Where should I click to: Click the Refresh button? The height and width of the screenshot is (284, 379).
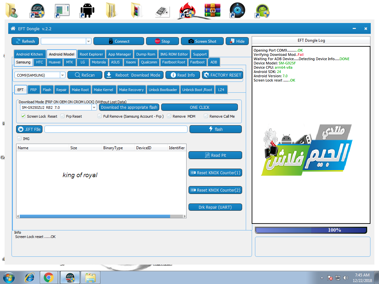pos(25,41)
